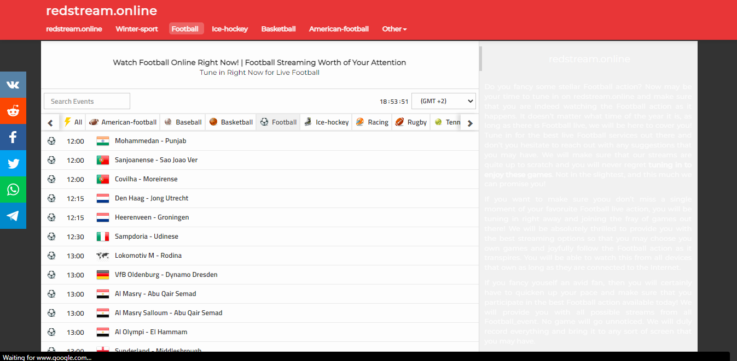The height and width of the screenshot is (361, 737).
Task: Open Heerenveen - Groningen match
Action: click(152, 217)
